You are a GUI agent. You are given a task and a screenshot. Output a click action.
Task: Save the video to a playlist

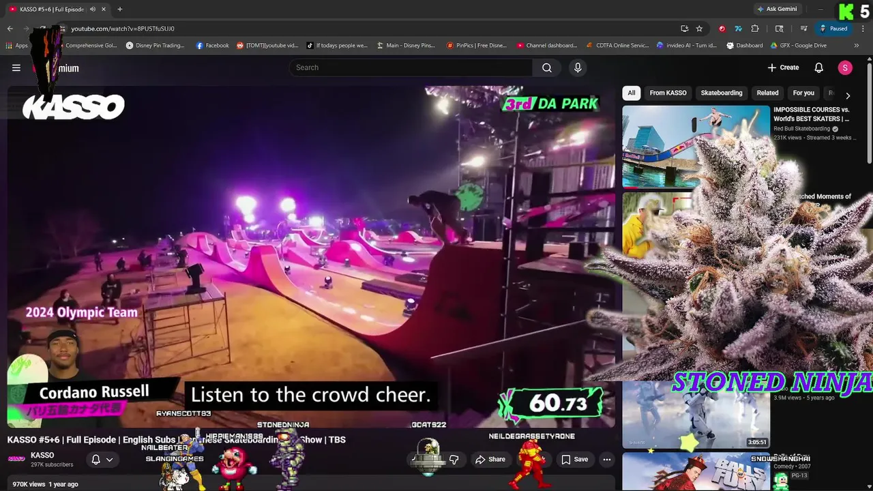coord(574,460)
